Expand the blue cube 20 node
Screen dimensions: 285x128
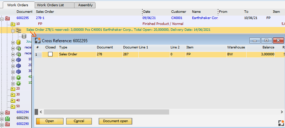(13, 66)
